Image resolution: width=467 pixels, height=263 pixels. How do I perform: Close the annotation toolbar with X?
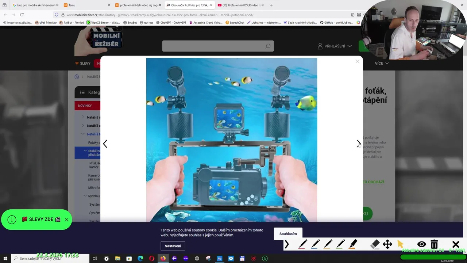pos(456,244)
